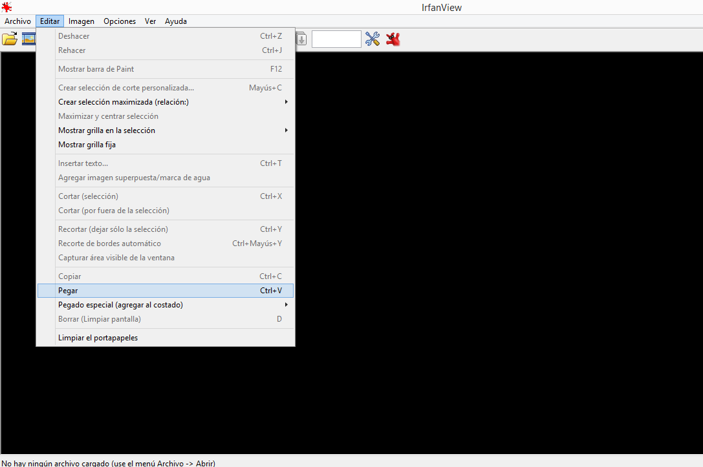Click the red IrfanView about icon
Screen dimensions: 703x467
(x=393, y=39)
